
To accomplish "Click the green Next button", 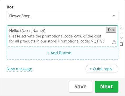I will [107, 87].
